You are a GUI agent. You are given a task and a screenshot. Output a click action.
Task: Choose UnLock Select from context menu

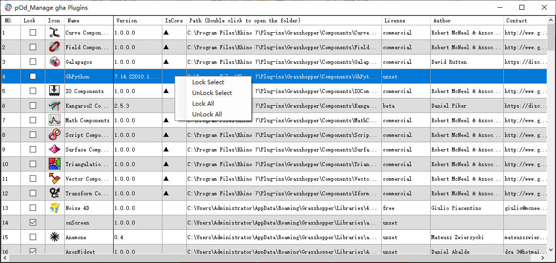tap(213, 93)
